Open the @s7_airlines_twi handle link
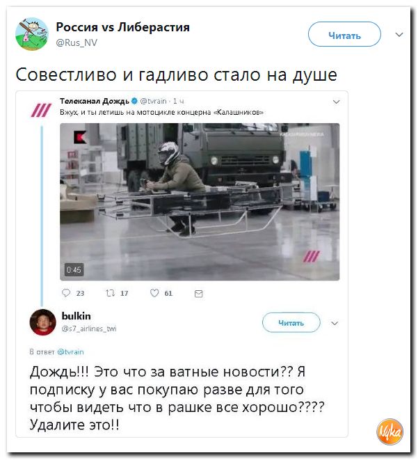Screen dimensions: 418x460 89,329
